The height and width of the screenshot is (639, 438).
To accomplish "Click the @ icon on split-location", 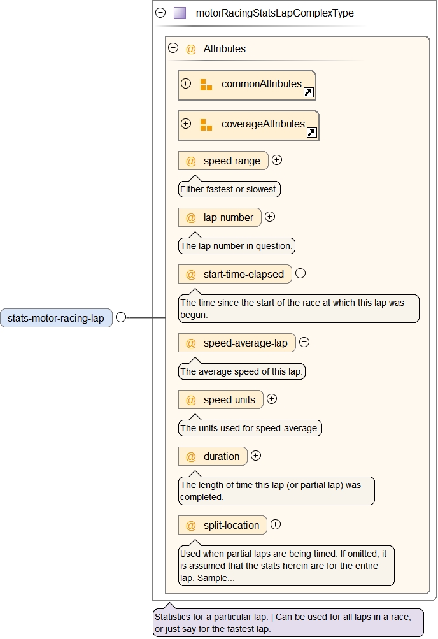I will tap(190, 526).
